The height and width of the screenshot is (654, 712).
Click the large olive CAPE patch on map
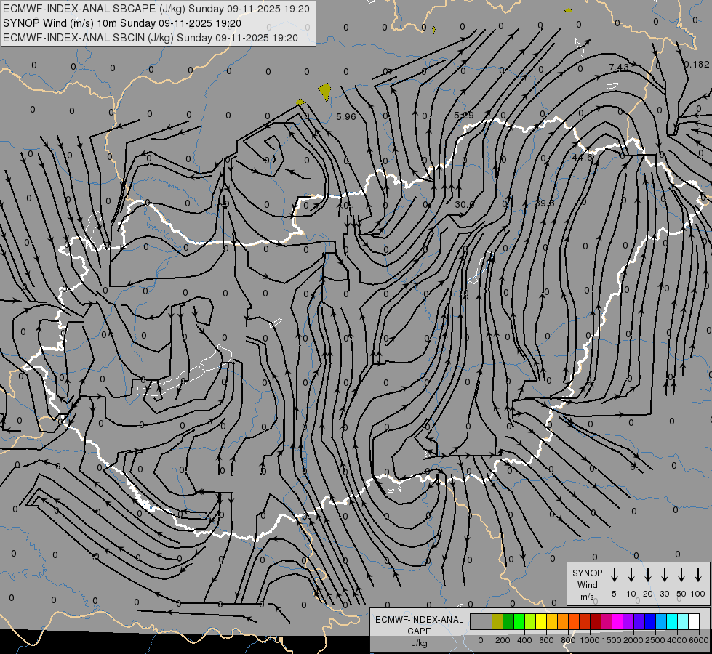pyautogui.click(x=324, y=91)
